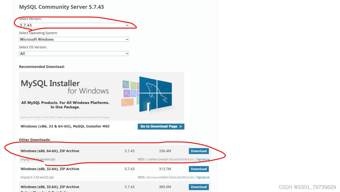Click version 5.7.43 in the 64-bit ZIP row

click(x=130, y=151)
